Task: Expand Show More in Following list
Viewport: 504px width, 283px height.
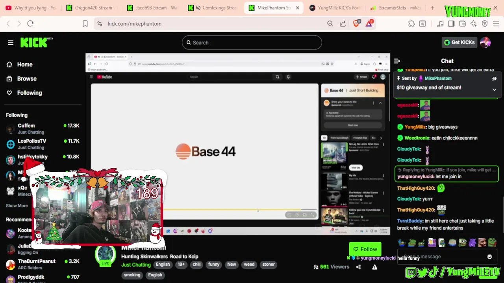Action: coord(17,206)
